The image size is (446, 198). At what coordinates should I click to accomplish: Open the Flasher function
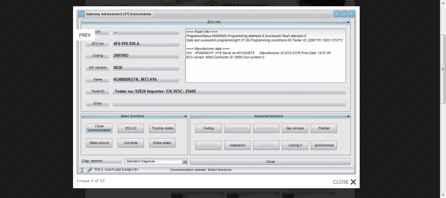point(324,128)
